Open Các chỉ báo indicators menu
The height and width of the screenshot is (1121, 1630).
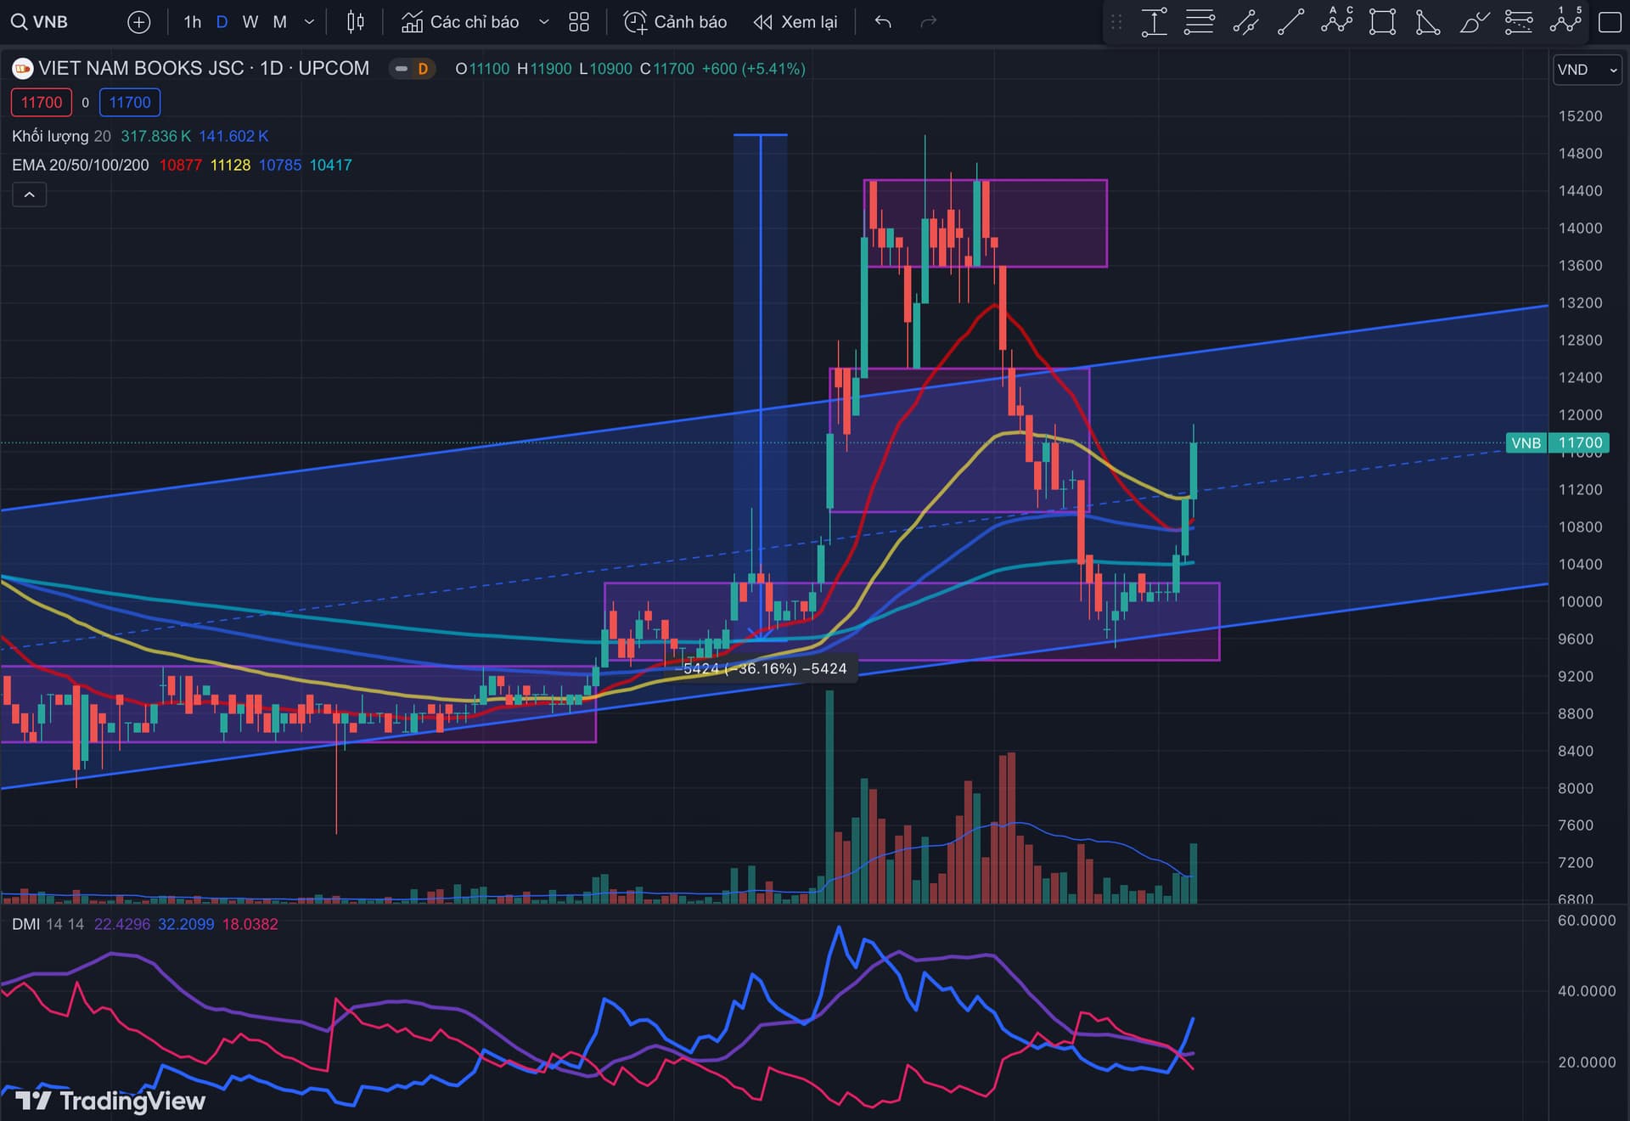(x=461, y=22)
